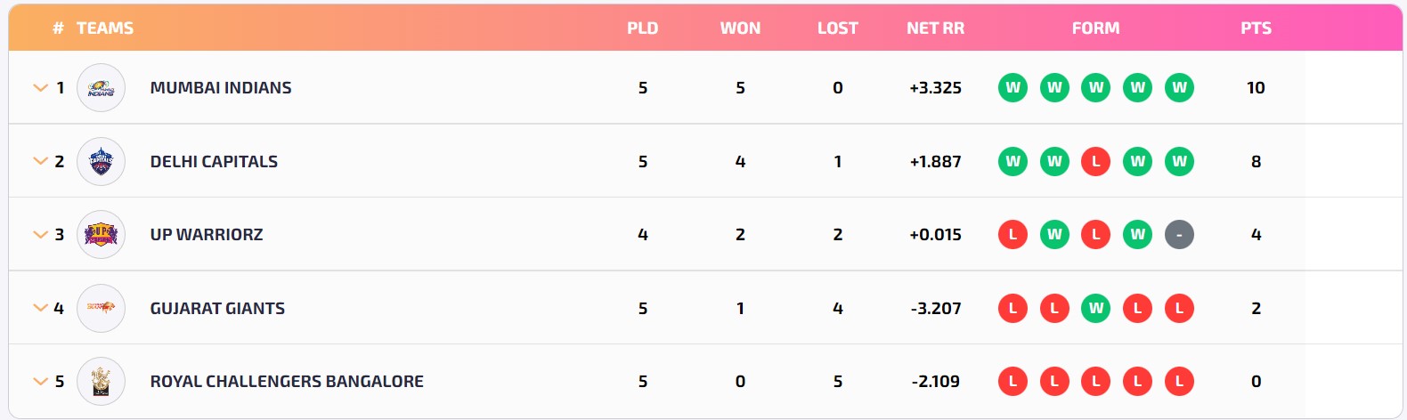Screen dimensions: 1407x420
Task: Click the Mumbai Indians team logo
Action: pyautogui.click(x=101, y=88)
